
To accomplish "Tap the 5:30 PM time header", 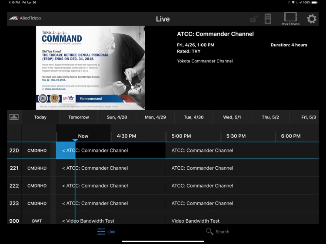I will point(236,136).
